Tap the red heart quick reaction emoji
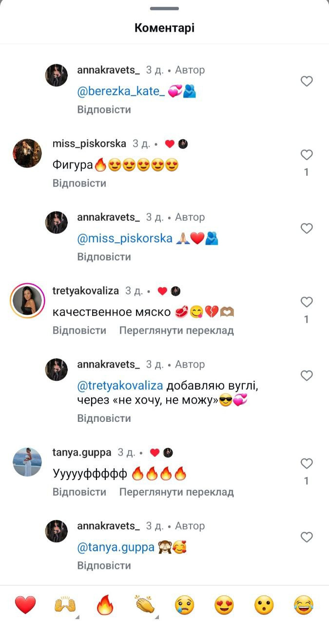The height and width of the screenshot is (625, 329). tap(25, 605)
